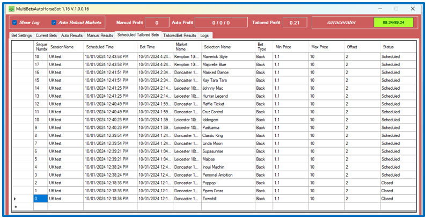Viewport: 426px width, 218px height.
Task: Click the Johnny Mac cell
Action: pos(228,88)
